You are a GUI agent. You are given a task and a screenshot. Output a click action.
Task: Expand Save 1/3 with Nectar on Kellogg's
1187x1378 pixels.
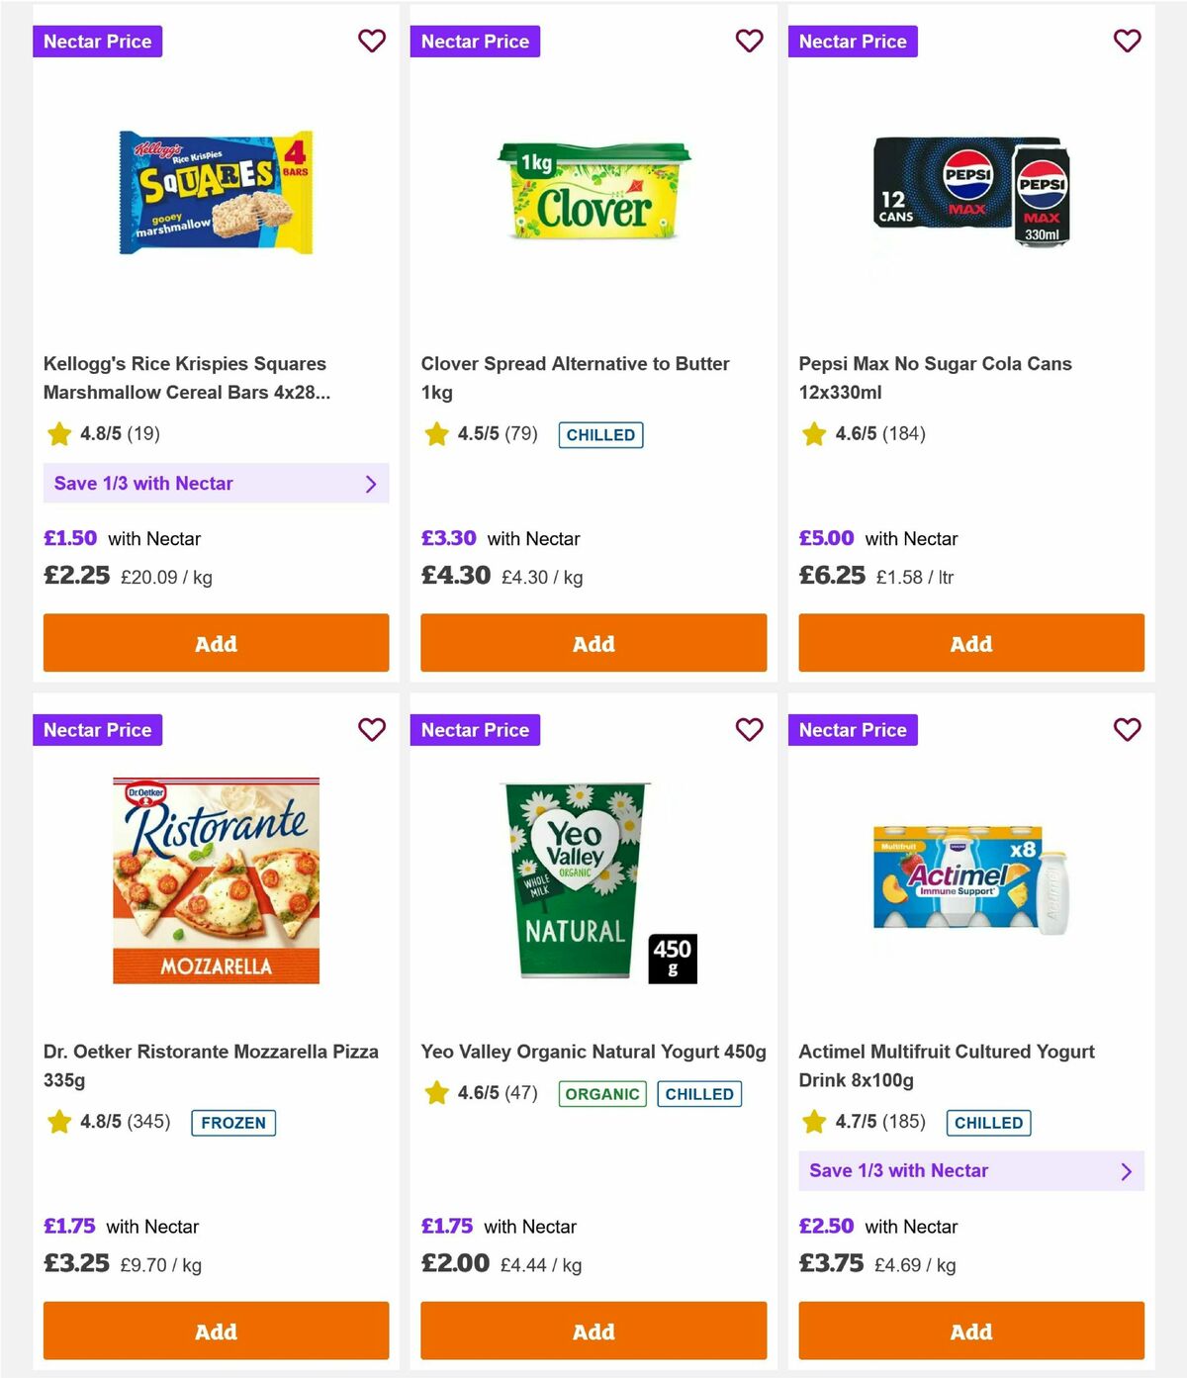[x=216, y=484]
